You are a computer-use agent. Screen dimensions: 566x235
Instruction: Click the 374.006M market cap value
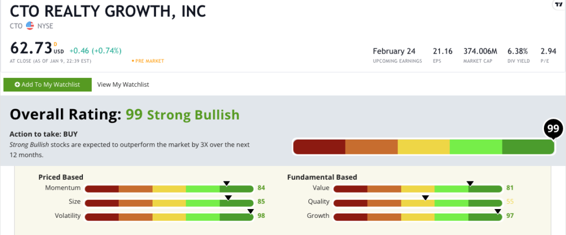pos(480,51)
